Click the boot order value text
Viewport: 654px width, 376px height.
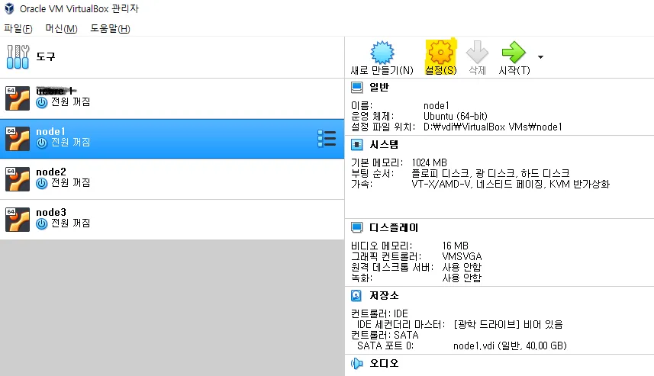[491, 173]
